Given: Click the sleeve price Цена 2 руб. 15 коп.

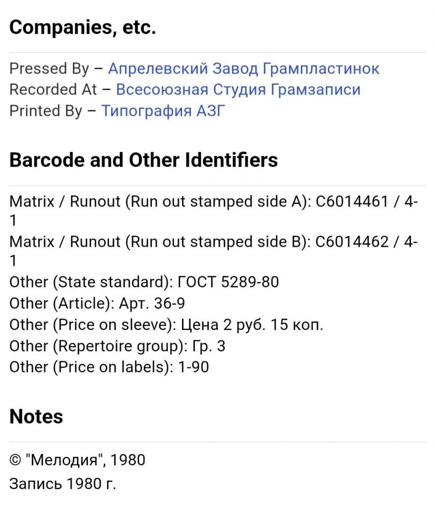Looking at the screenshot, I should click(x=251, y=325).
